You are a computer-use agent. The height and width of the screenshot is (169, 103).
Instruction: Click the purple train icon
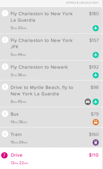click(96, 142)
